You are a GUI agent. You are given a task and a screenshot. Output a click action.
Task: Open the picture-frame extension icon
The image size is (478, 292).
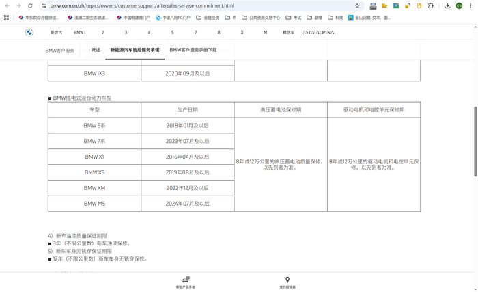(x=396, y=5)
